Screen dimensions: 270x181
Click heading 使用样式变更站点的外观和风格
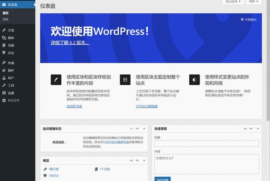click(x=227, y=80)
